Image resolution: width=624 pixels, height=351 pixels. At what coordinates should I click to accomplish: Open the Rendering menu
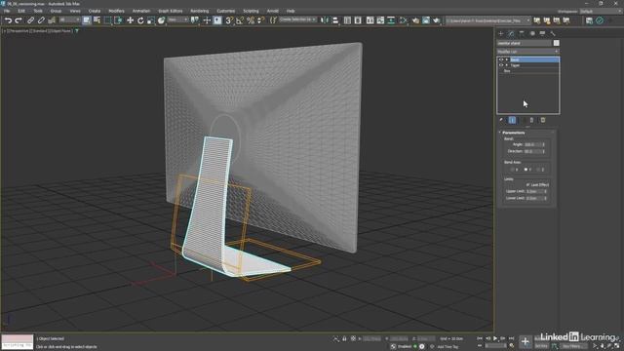click(199, 11)
